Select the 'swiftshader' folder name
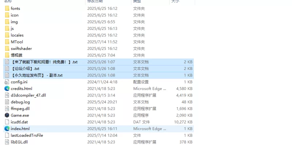The width and height of the screenshot is (292, 145). (x=21, y=48)
